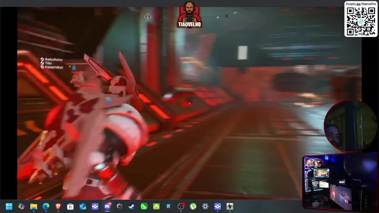The height and width of the screenshot is (213, 379).
Task: Open Microsoft Edge browser
Action: tap(46, 206)
